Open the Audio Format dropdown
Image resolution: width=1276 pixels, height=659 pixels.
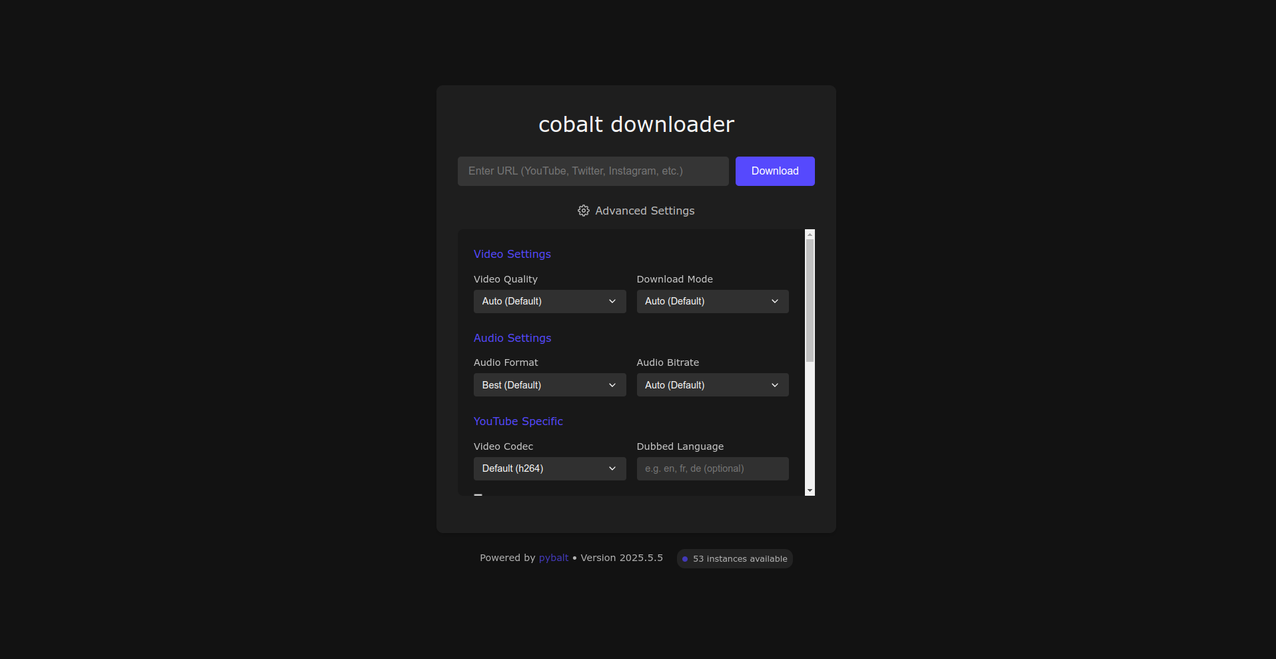pos(550,385)
